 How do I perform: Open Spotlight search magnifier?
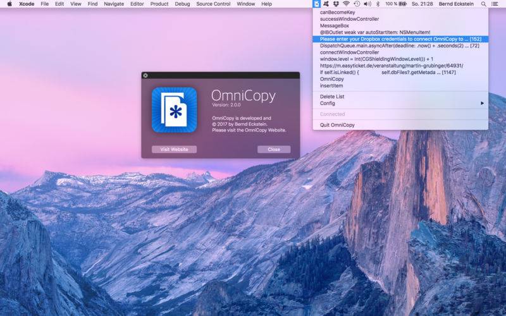tap(483, 4)
